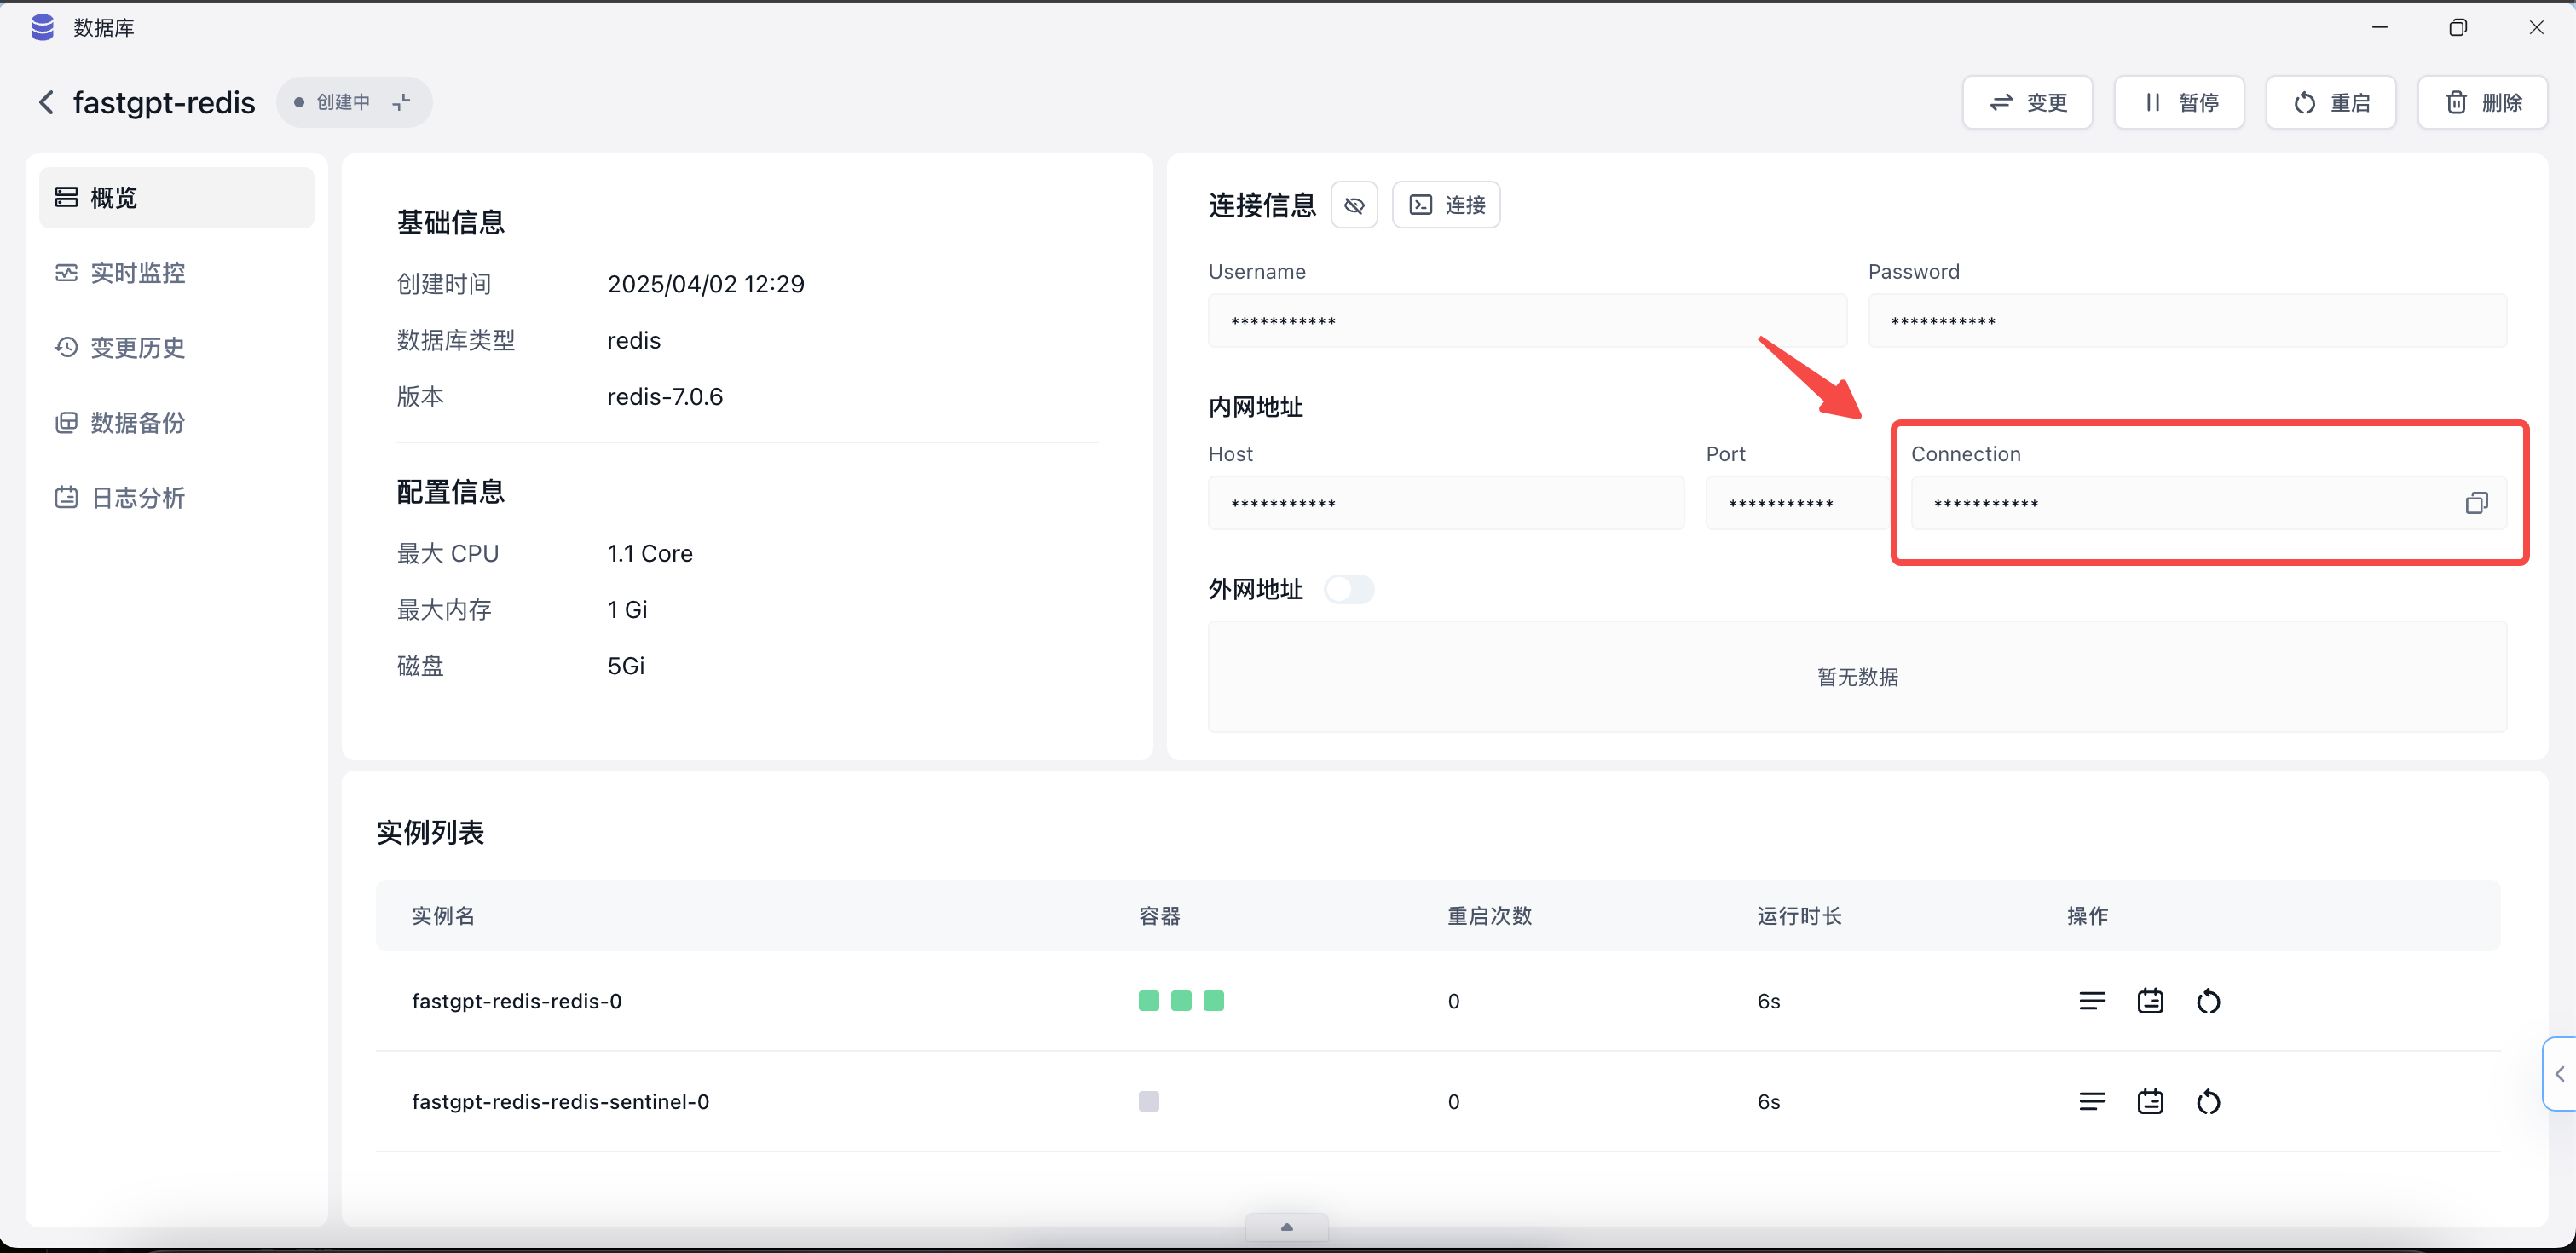Screen dimensions: 2576x1253
Task: Open the 实时监控 monitoring tab
Action: click(137, 273)
